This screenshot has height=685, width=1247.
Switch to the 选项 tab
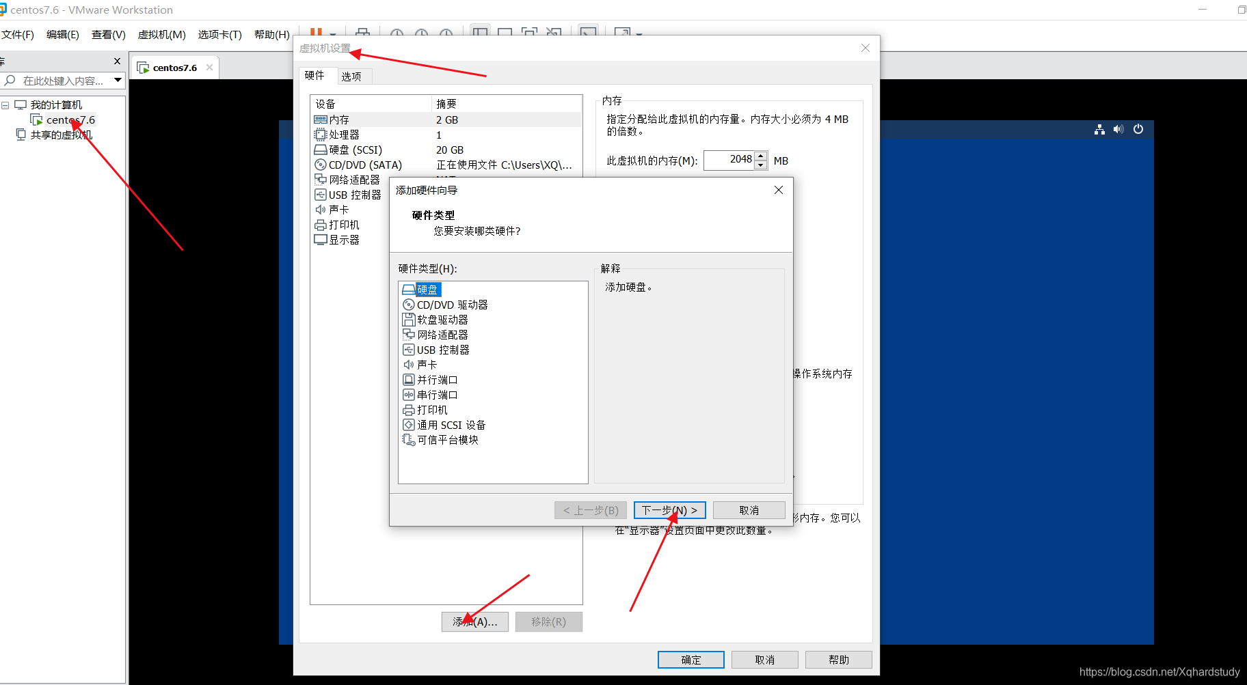point(353,76)
